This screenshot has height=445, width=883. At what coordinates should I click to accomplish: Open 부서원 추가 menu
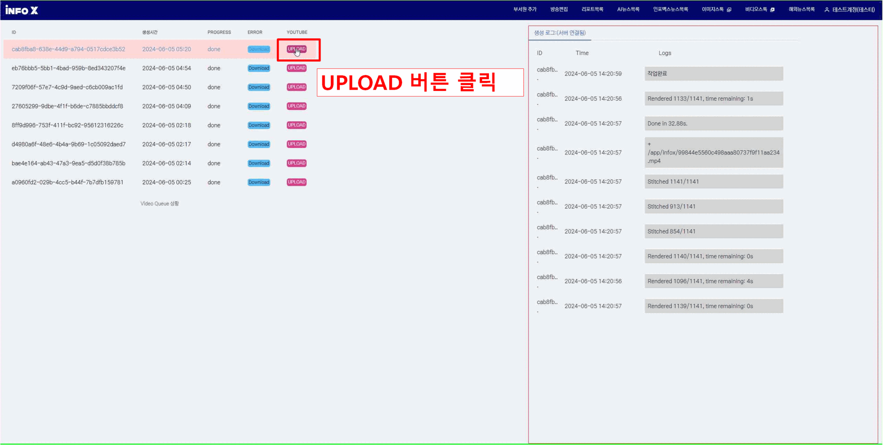pyautogui.click(x=525, y=9)
